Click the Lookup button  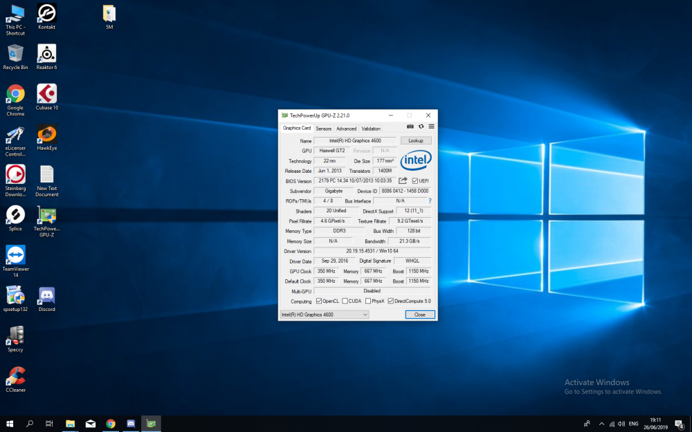(416, 140)
